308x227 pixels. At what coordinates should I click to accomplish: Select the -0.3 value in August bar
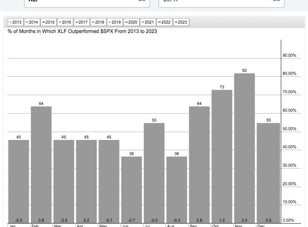tap(177, 220)
